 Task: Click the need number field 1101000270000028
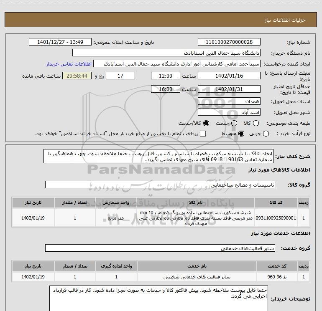(229, 42)
